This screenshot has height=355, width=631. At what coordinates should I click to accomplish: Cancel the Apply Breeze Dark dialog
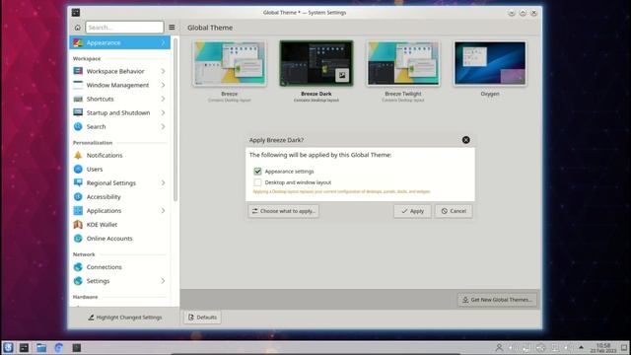tap(454, 211)
